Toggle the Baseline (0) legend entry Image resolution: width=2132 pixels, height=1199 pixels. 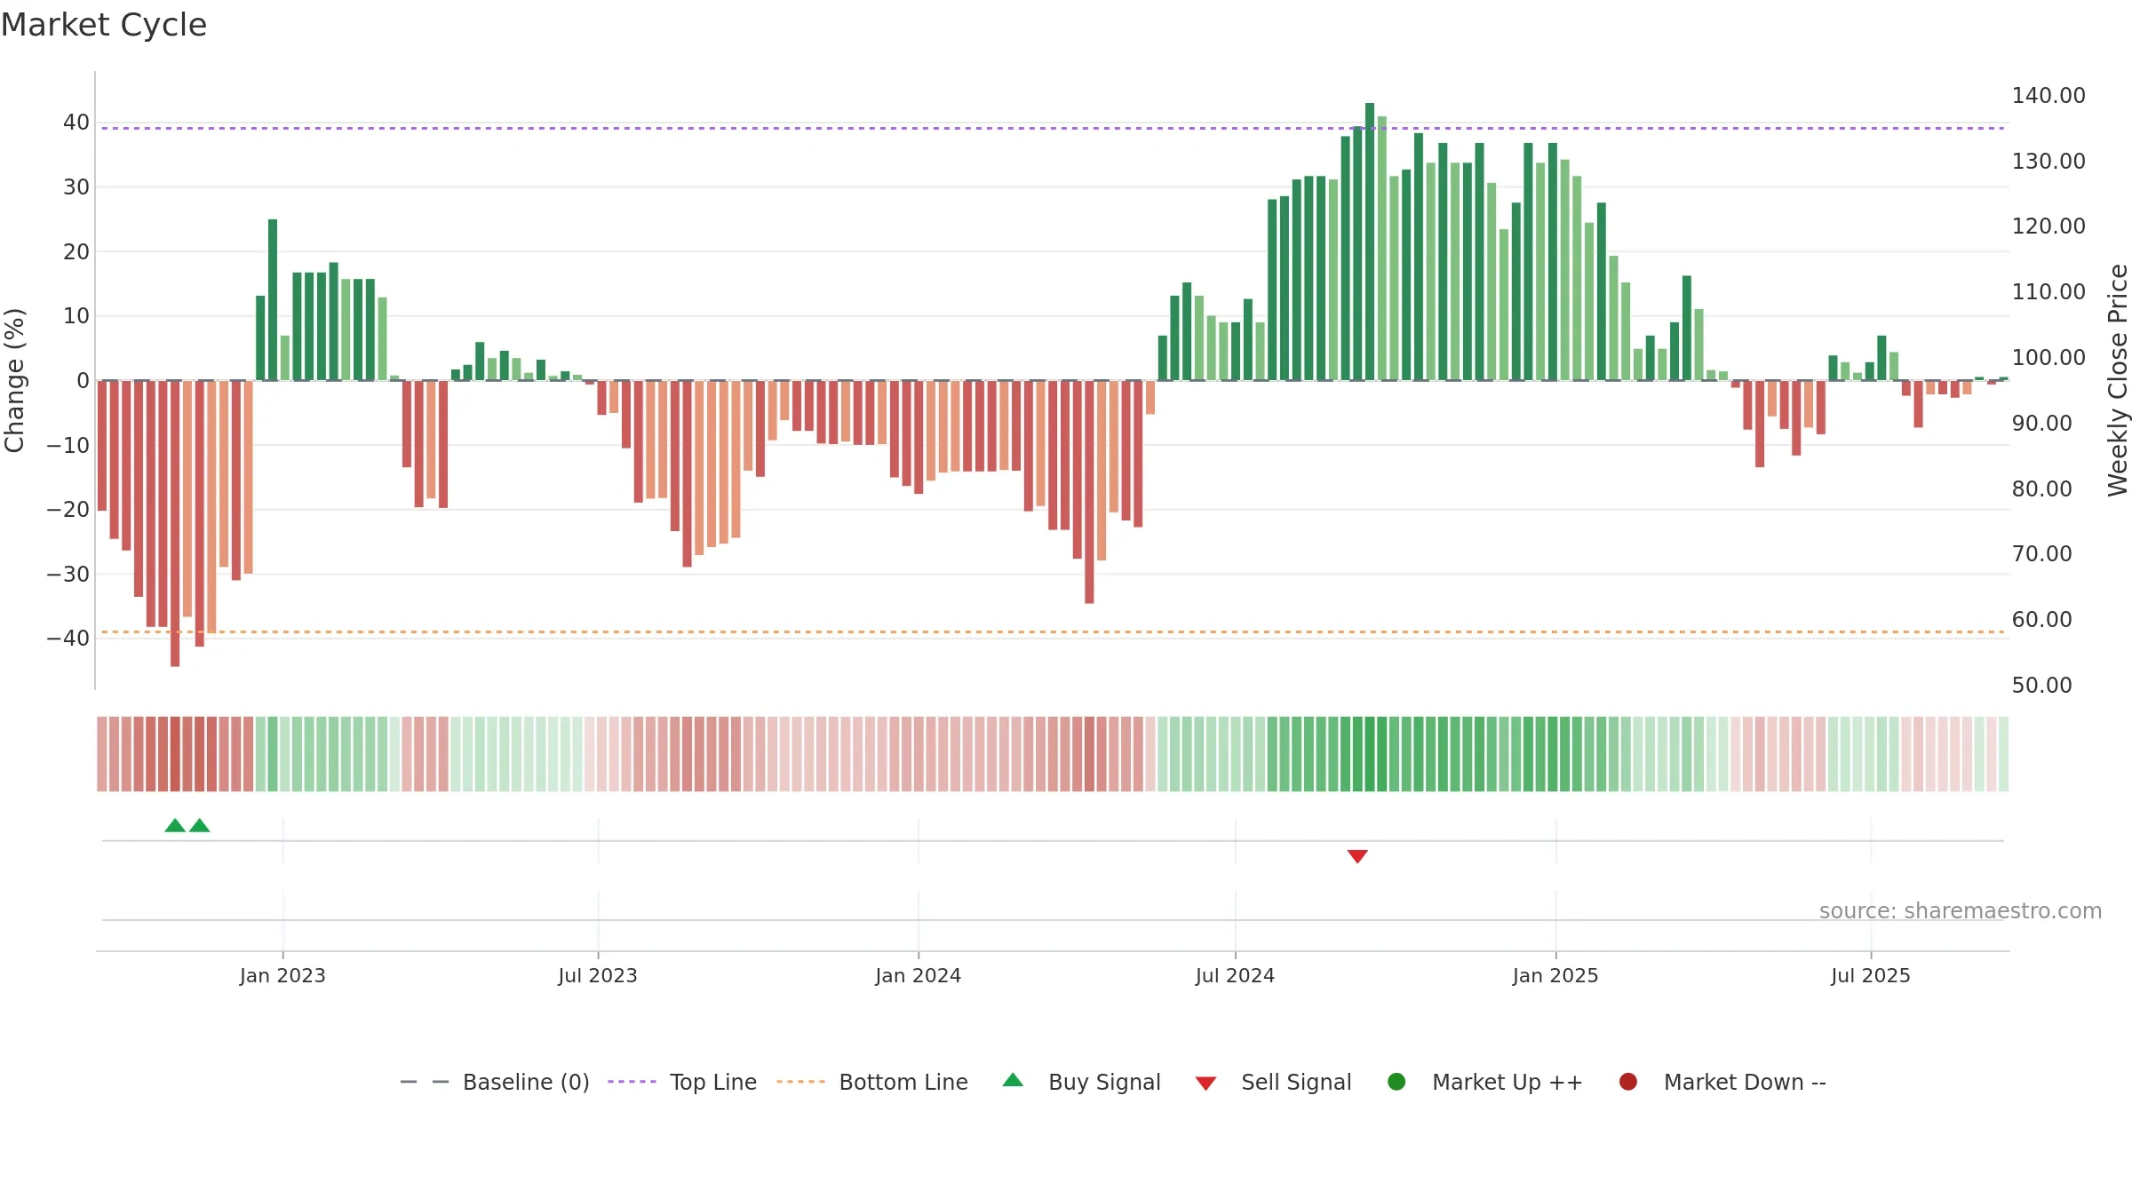coord(495,1082)
